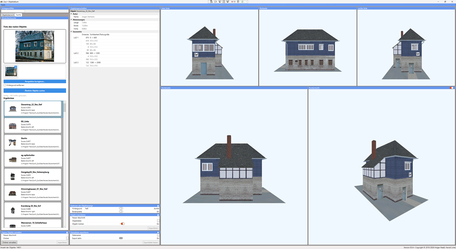Remove the uploaded photo via its blue X
Screen dimensions: 456x249
16,67
